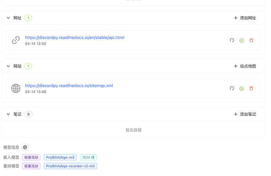
Task: Click the 网址 section title
Action: 17,18
